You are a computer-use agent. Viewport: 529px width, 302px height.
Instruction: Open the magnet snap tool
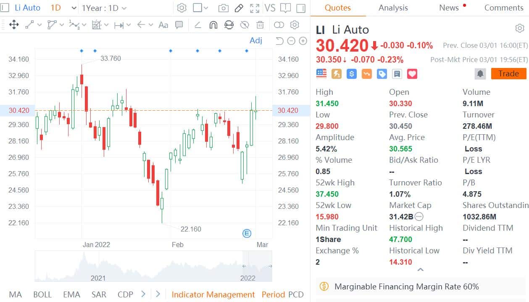213,25
